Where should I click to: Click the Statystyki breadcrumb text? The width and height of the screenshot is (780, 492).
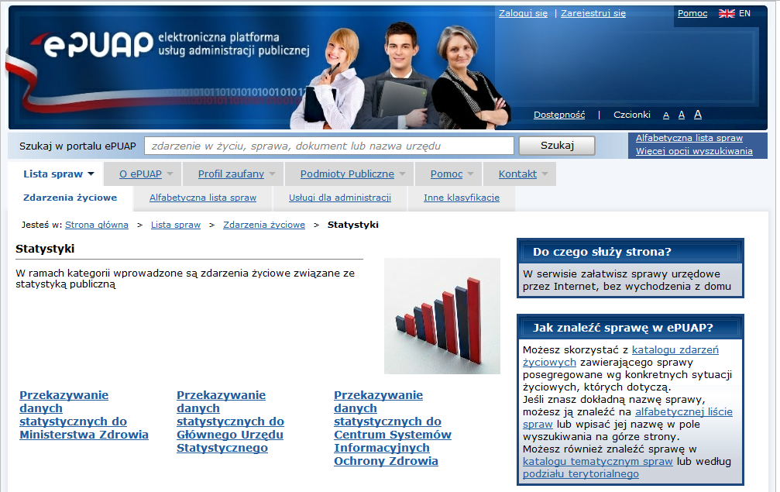pos(352,225)
